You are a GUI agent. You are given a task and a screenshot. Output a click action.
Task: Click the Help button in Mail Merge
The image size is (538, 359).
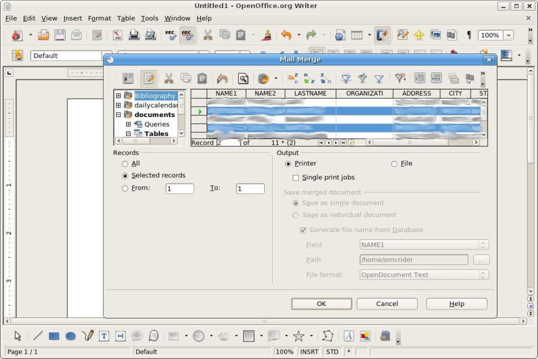pyautogui.click(x=457, y=304)
